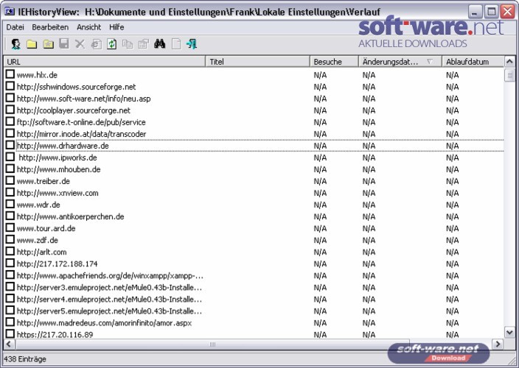
Task: Click the green arrows refresh icon
Action: [x=112, y=44]
